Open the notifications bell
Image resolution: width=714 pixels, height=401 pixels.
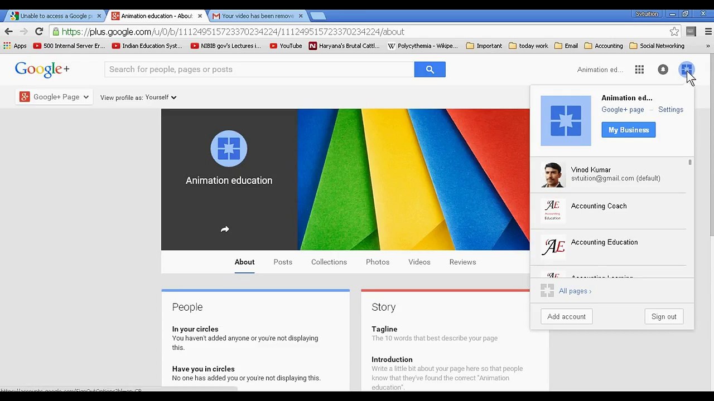(x=663, y=70)
